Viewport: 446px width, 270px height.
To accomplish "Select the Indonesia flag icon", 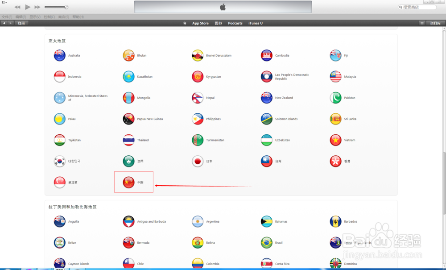I will (x=60, y=76).
